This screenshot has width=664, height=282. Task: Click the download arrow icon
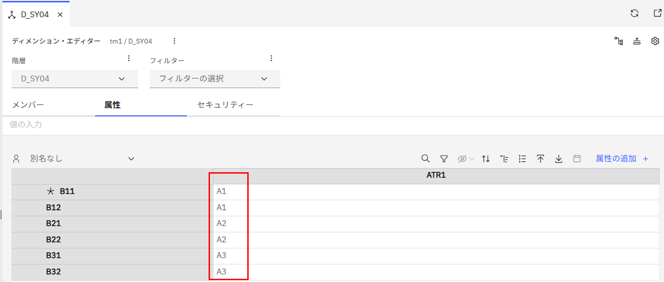pyautogui.click(x=559, y=159)
